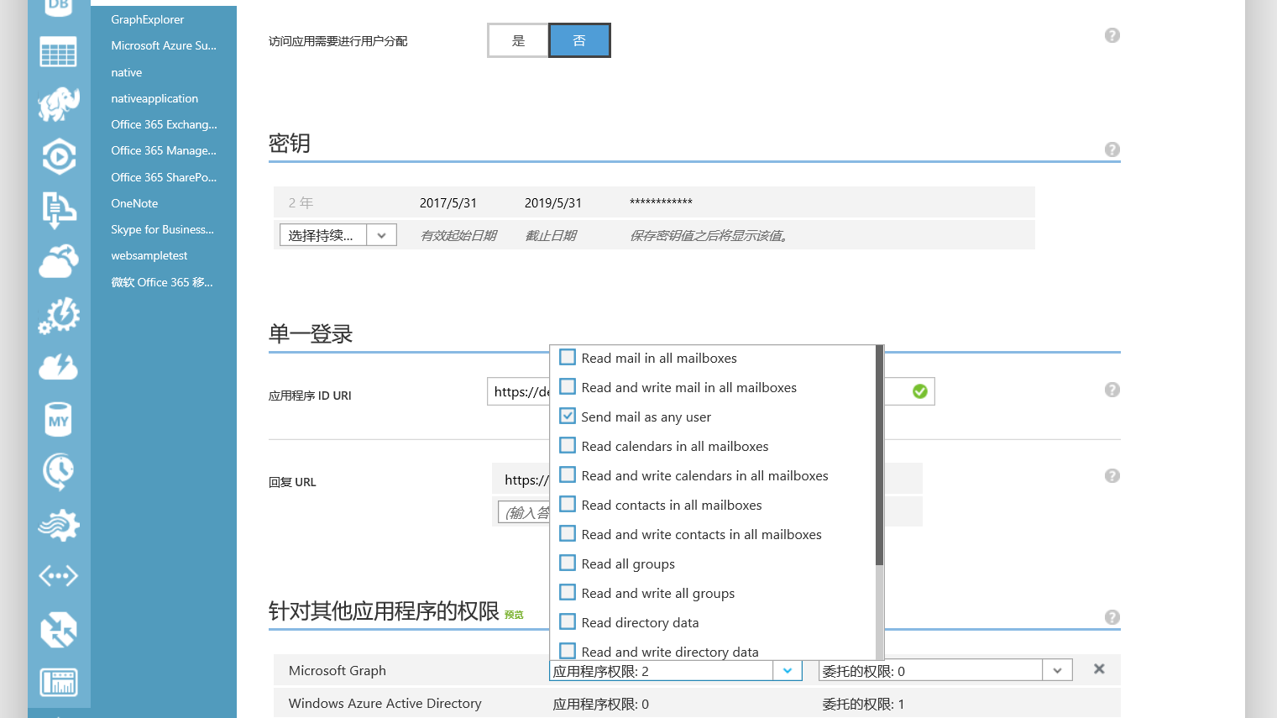Check Read and write directory data permission
This screenshot has width=1277, height=718.
(x=567, y=651)
